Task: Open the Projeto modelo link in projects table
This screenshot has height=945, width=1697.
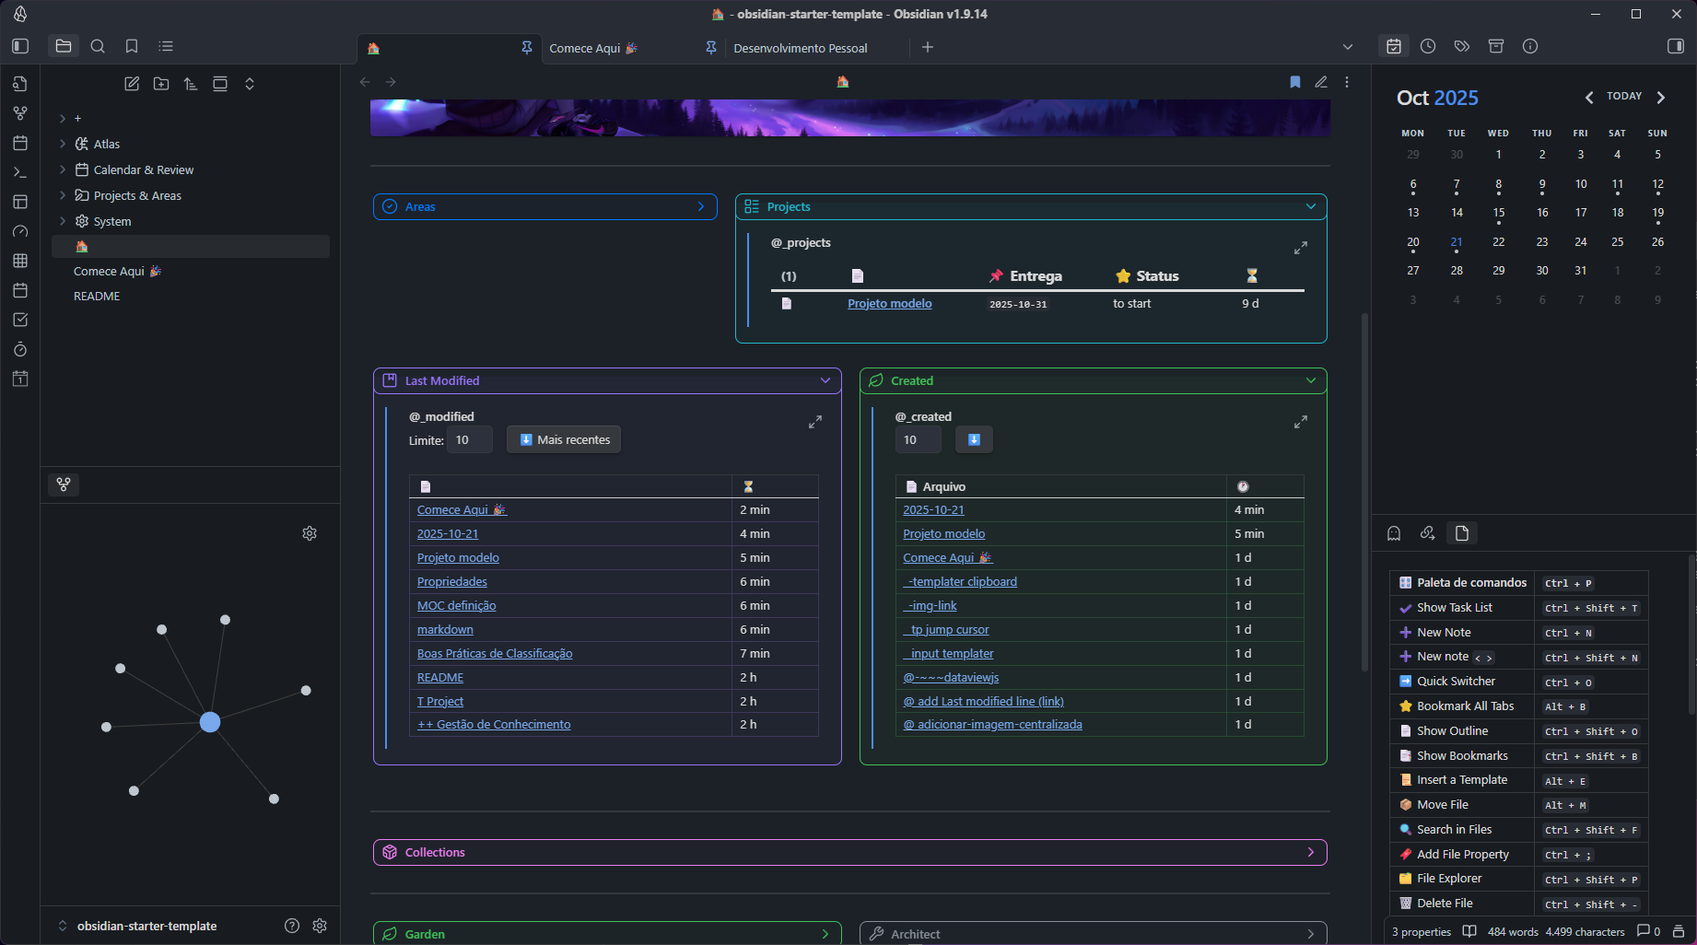Action: pos(889,303)
